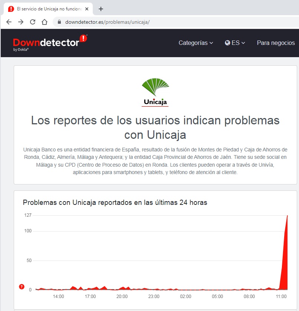Click the globe icon beside ES
This screenshot has width=299, height=311.
pos(227,43)
